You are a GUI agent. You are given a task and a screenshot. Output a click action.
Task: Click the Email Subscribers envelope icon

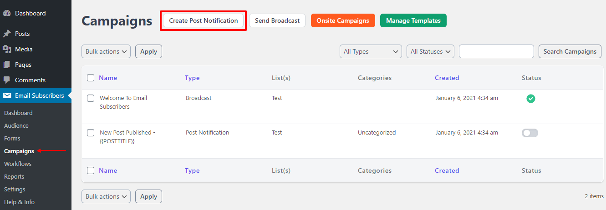click(7, 95)
